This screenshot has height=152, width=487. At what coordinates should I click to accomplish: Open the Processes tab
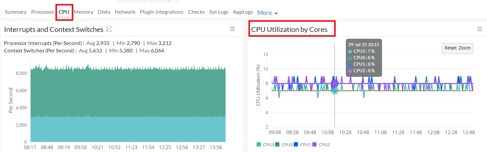[x=42, y=12]
